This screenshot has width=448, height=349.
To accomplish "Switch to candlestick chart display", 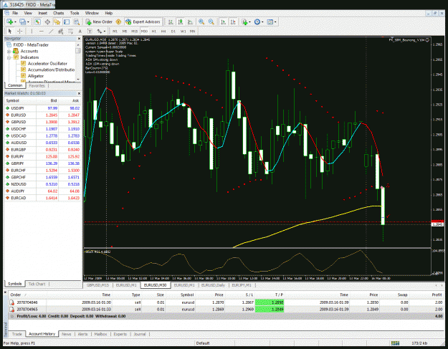I will click(x=181, y=21).
